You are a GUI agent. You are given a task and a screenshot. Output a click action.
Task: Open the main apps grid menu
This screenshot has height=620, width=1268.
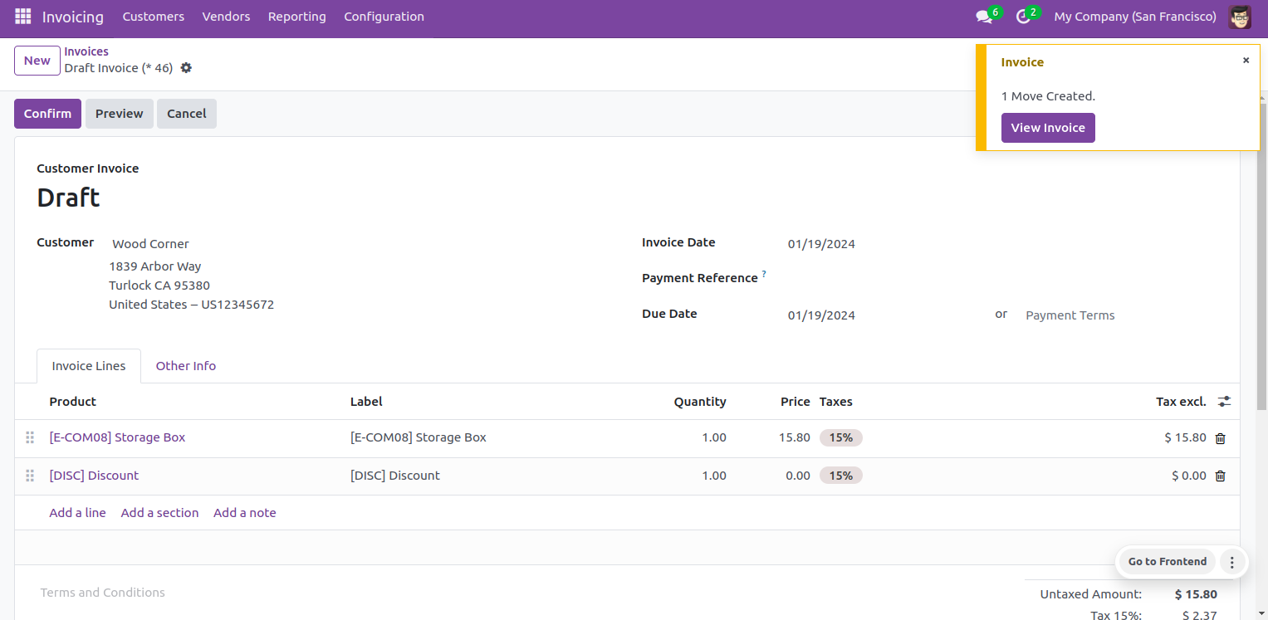coord(23,17)
